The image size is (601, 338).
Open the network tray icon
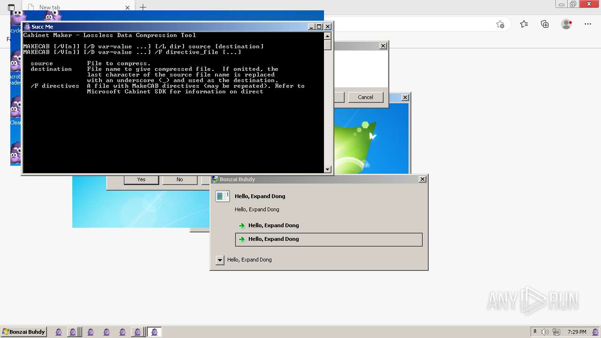point(556,332)
